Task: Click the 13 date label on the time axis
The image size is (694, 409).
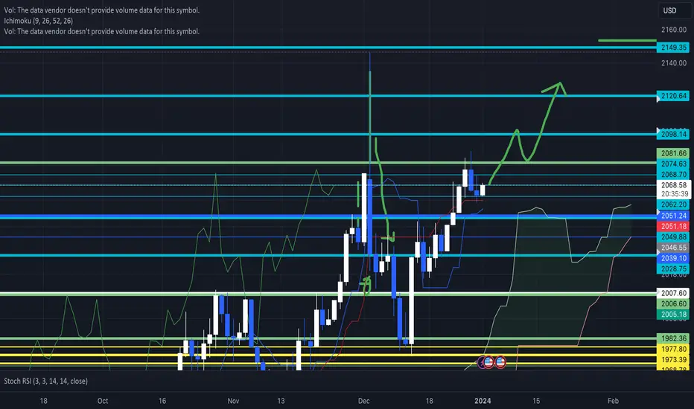Action: 281,401
